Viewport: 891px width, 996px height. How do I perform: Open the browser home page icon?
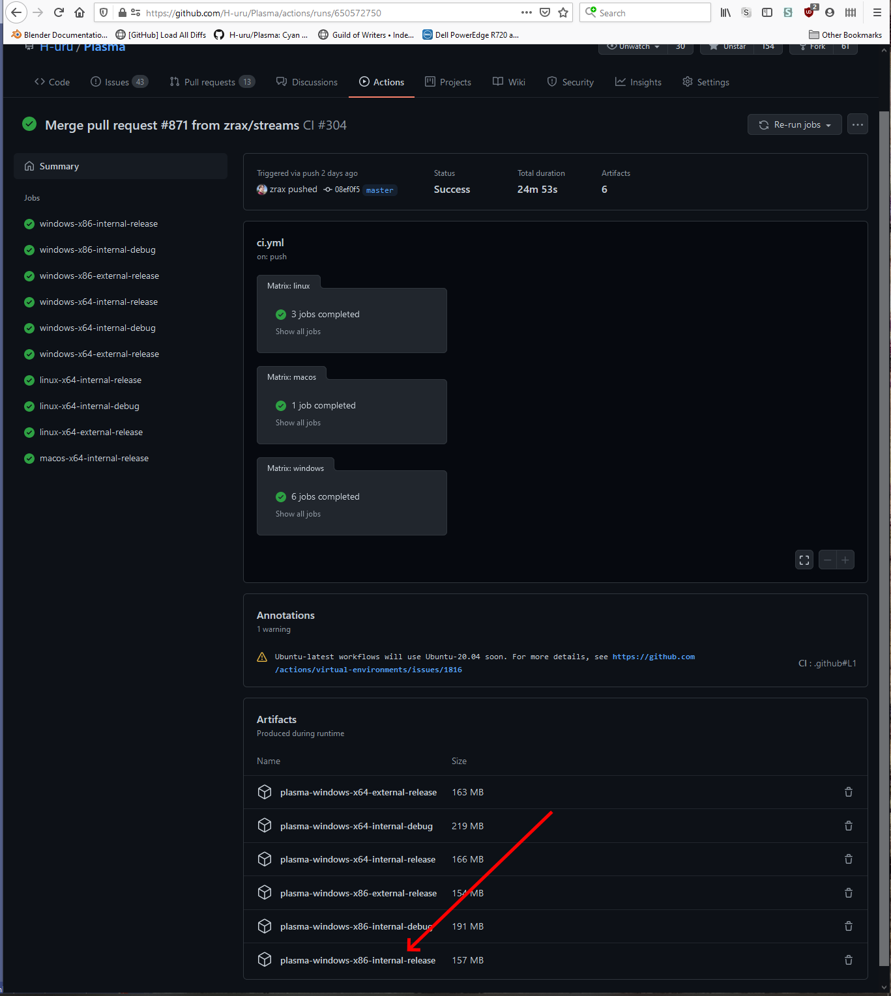pyautogui.click(x=80, y=12)
